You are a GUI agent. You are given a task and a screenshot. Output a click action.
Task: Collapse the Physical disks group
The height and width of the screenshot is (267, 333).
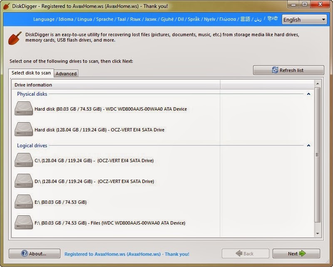(x=308, y=94)
